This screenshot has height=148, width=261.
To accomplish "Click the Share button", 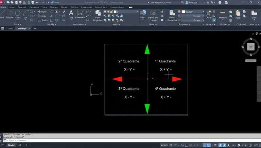I will tap(55, 2).
